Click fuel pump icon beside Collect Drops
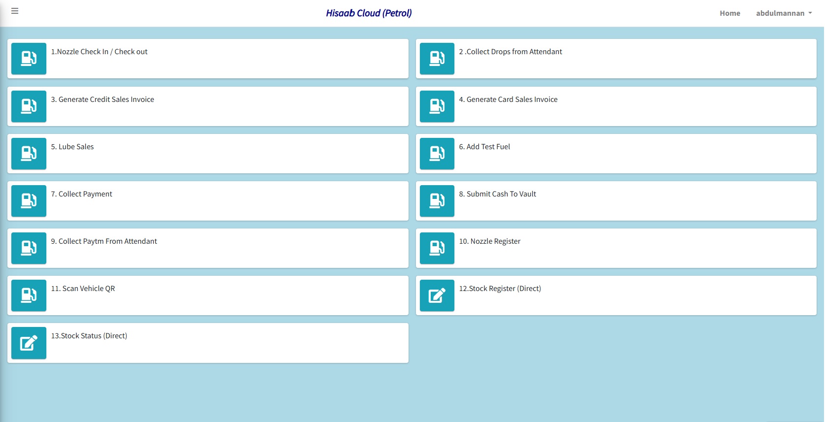This screenshot has width=825, height=422. coord(437,59)
